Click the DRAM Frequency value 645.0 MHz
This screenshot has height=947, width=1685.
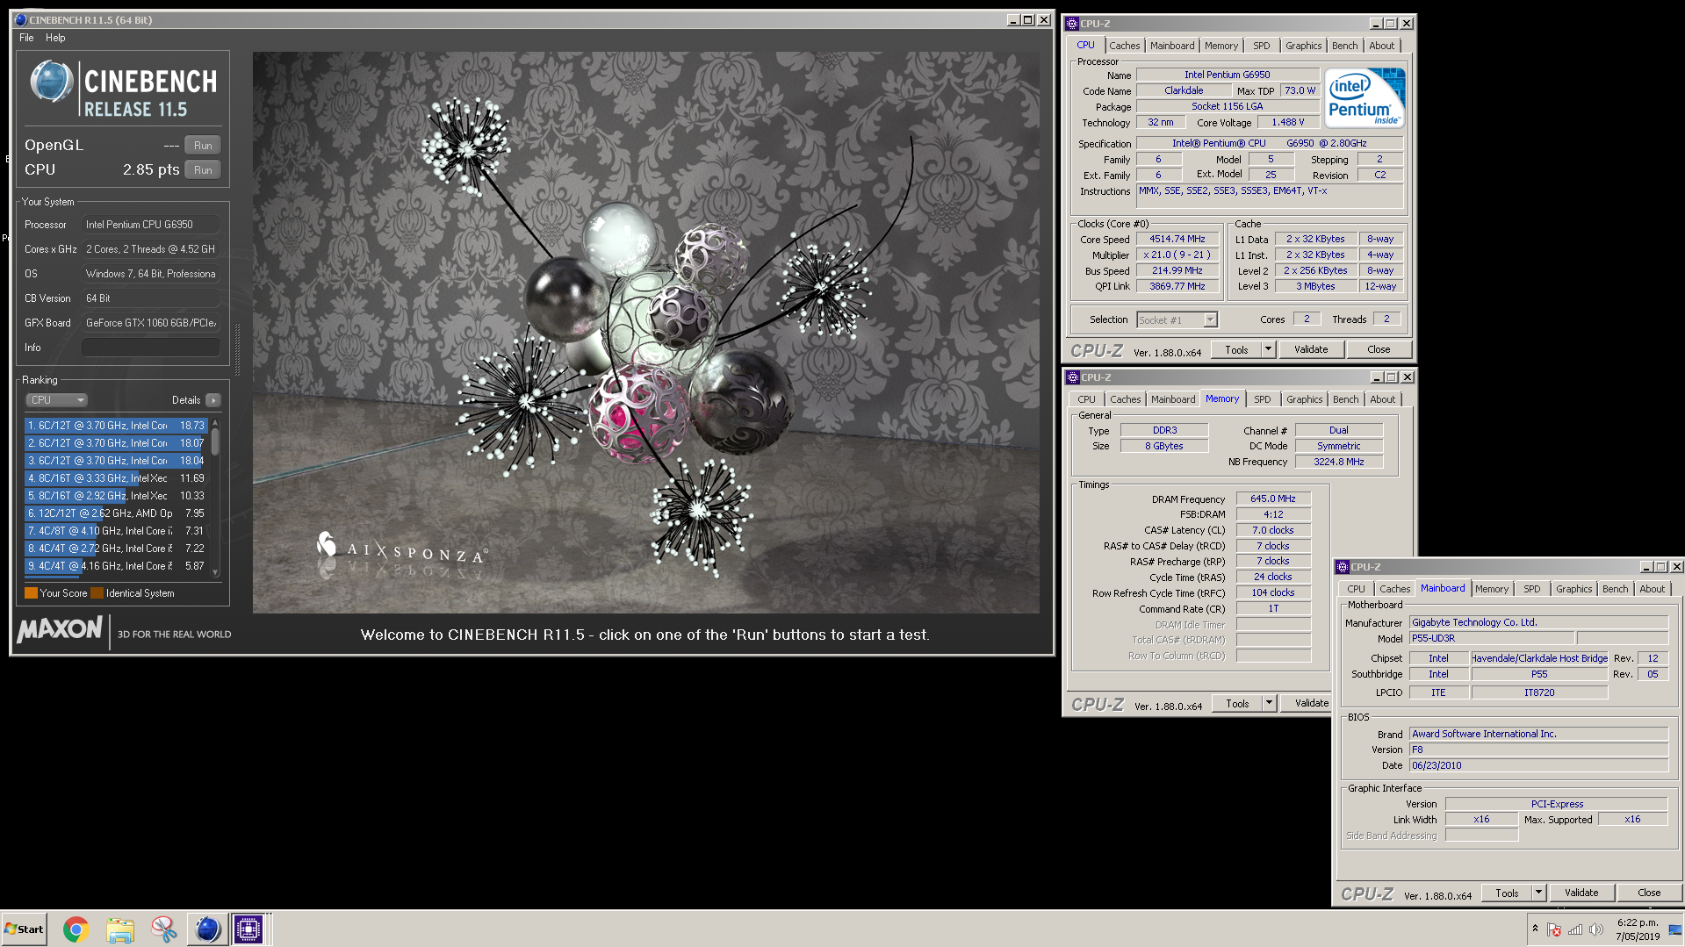pos(1273,499)
